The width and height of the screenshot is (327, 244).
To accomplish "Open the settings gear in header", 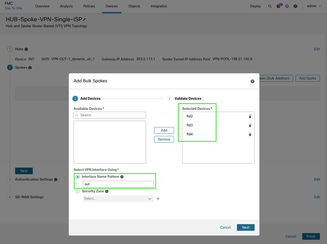I will (x=287, y=6).
